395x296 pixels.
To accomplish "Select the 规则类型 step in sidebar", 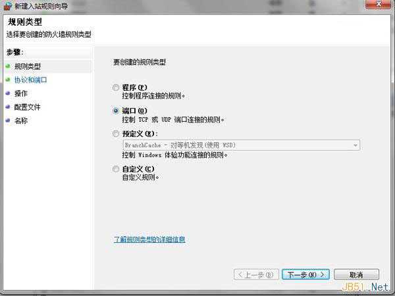I will (28, 66).
